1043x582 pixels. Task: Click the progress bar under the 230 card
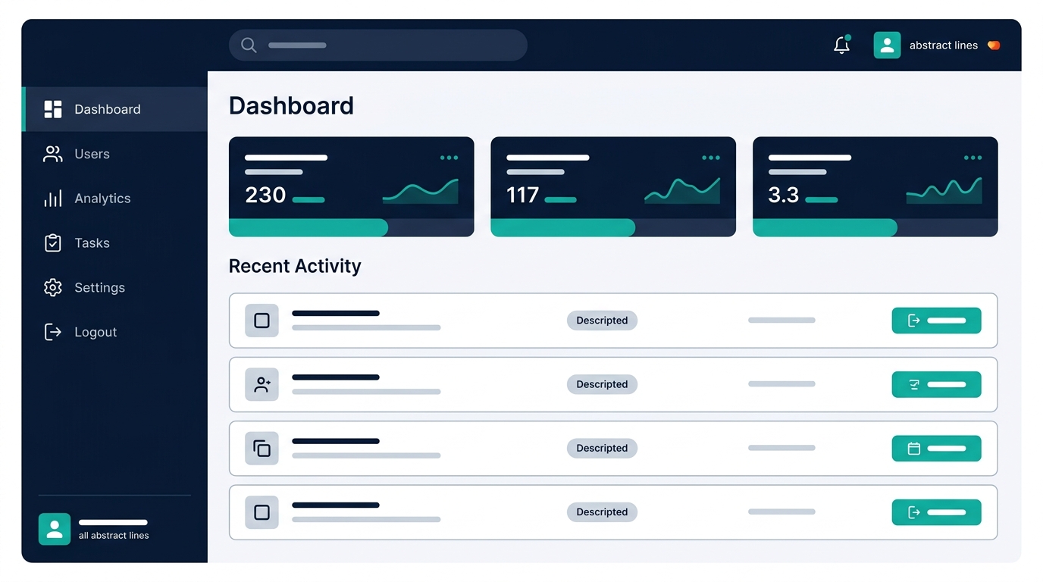(351, 227)
